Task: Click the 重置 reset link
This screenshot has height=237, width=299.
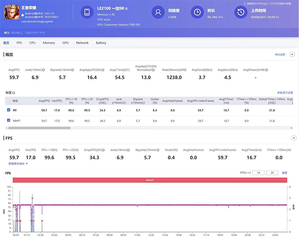Action: coord(285,173)
